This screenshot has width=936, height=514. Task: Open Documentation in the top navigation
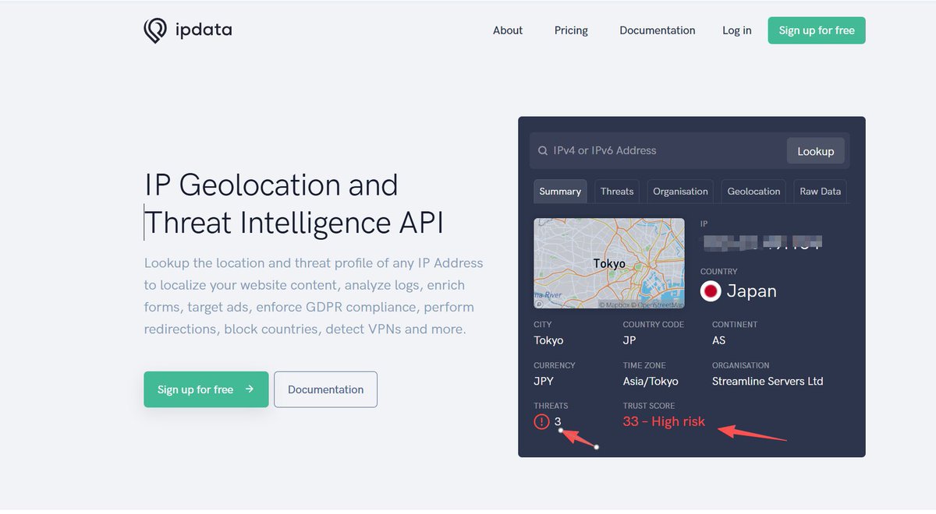[658, 30]
